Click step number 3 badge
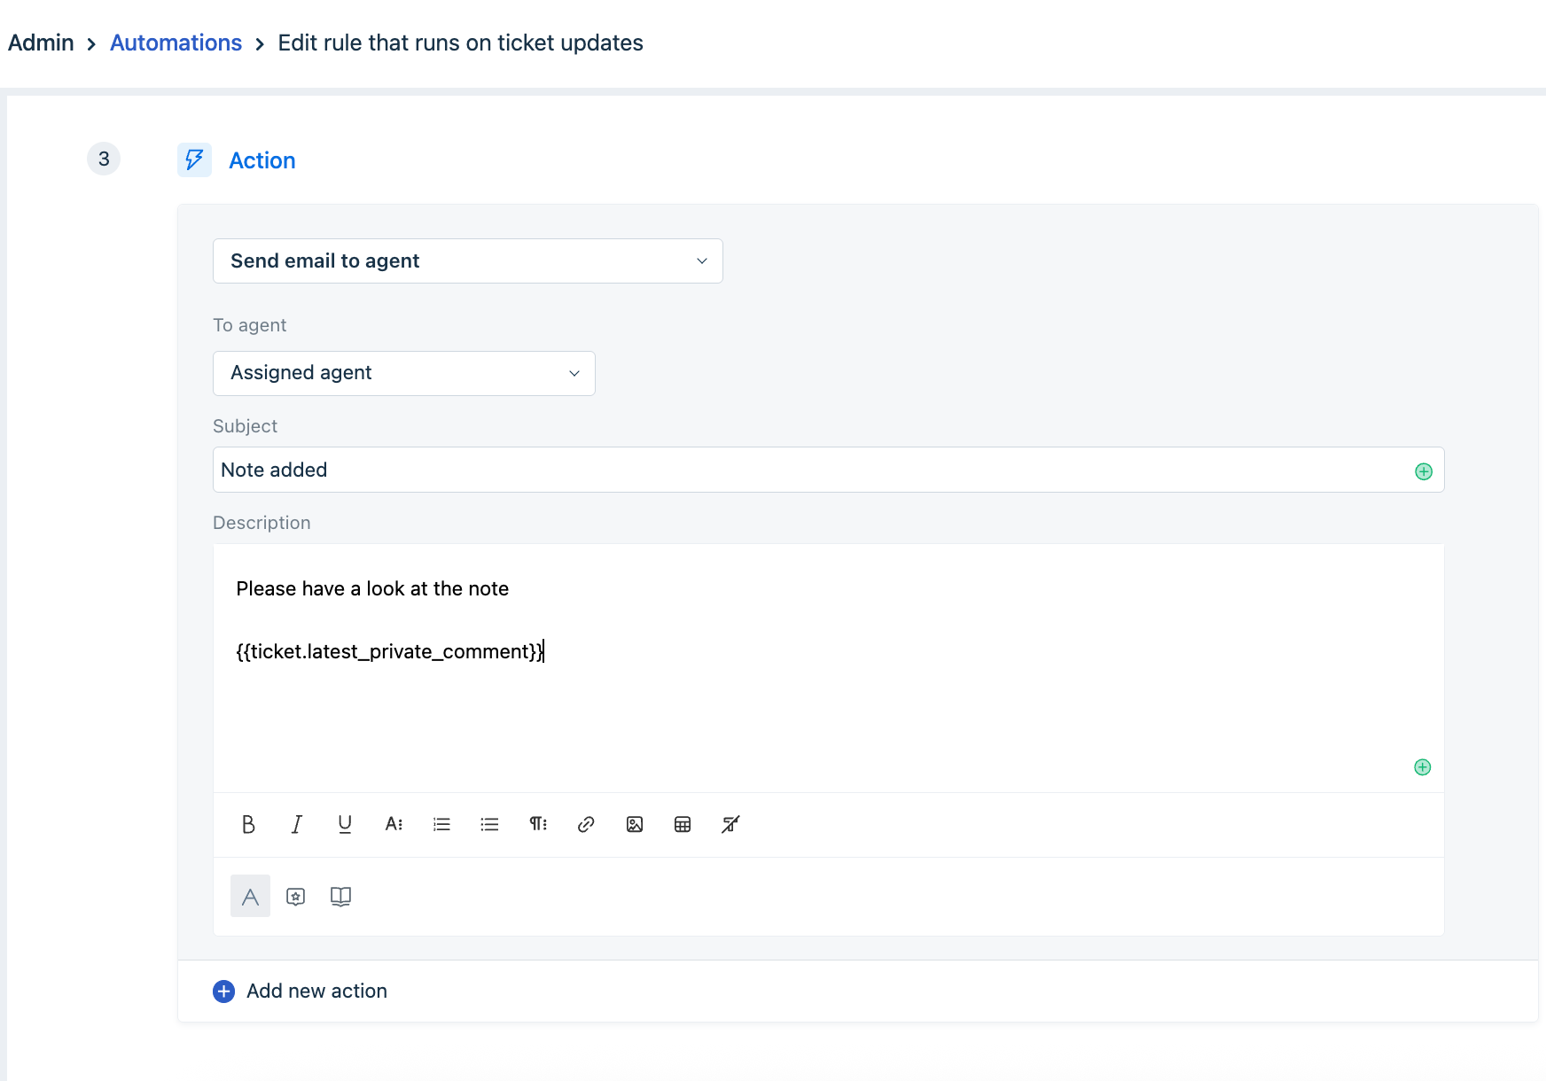 tap(104, 159)
